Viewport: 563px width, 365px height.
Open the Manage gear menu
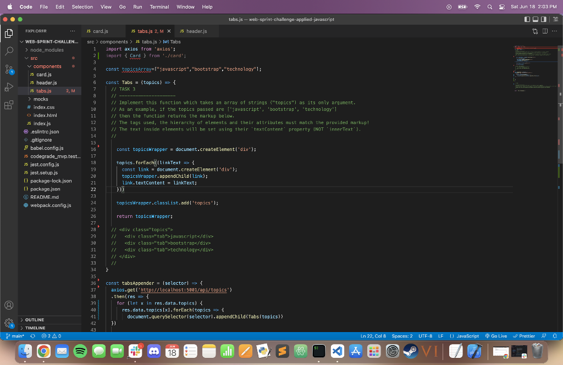coord(9,323)
